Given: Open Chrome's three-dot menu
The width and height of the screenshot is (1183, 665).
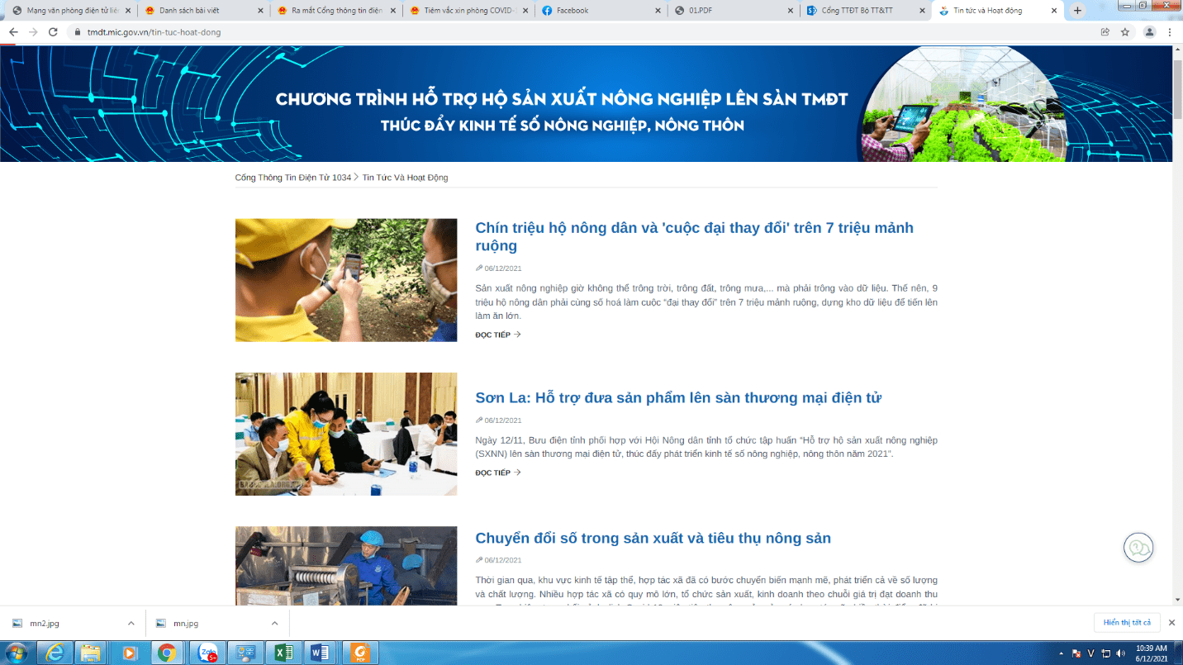Looking at the screenshot, I should click(x=1170, y=32).
